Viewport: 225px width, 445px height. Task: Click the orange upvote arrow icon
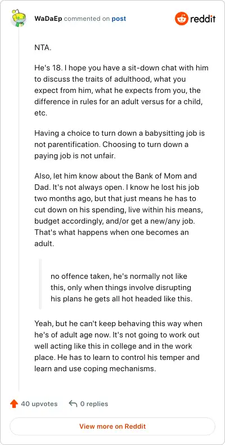point(14,404)
